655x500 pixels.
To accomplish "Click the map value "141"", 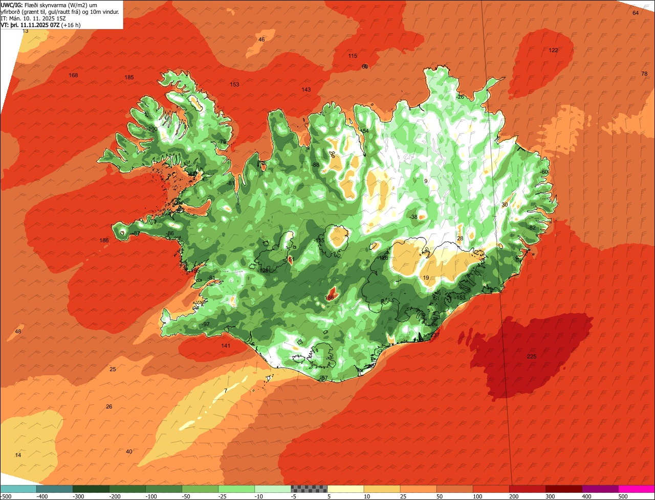I will (226, 346).
